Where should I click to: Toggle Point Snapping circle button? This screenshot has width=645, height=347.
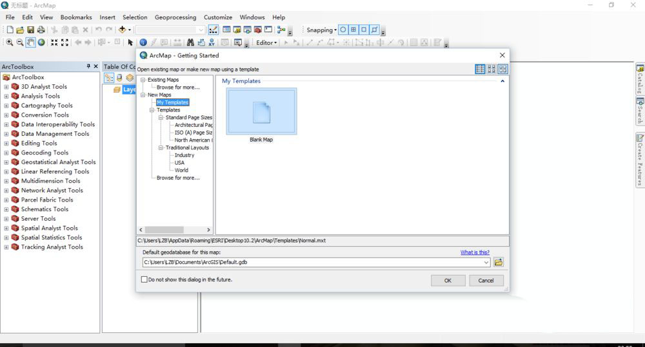(342, 30)
